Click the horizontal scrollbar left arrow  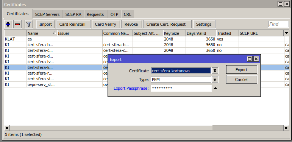click(x=7, y=128)
